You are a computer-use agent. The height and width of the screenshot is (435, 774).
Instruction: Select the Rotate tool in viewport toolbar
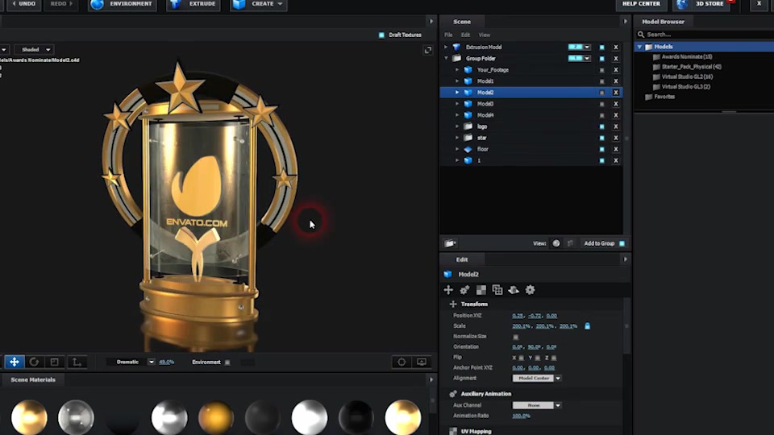34,362
